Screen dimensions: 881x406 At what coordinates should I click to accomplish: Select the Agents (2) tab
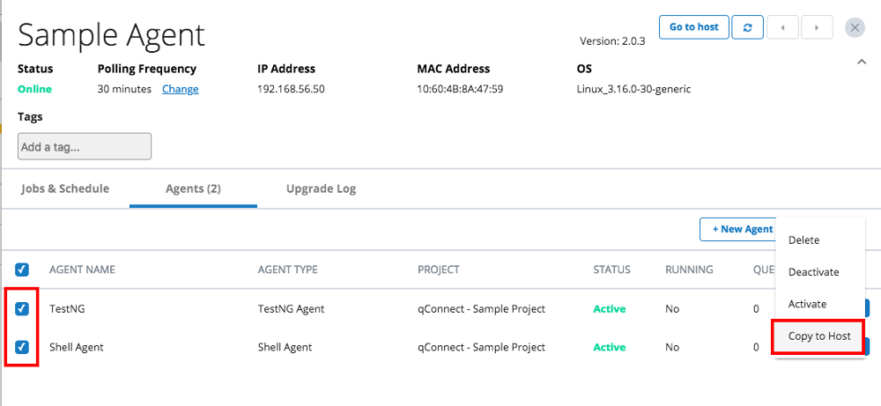point(193,188)
